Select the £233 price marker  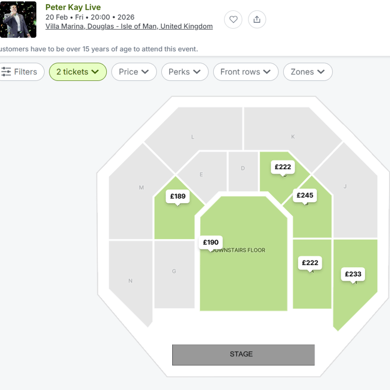[x=353, y=274]
